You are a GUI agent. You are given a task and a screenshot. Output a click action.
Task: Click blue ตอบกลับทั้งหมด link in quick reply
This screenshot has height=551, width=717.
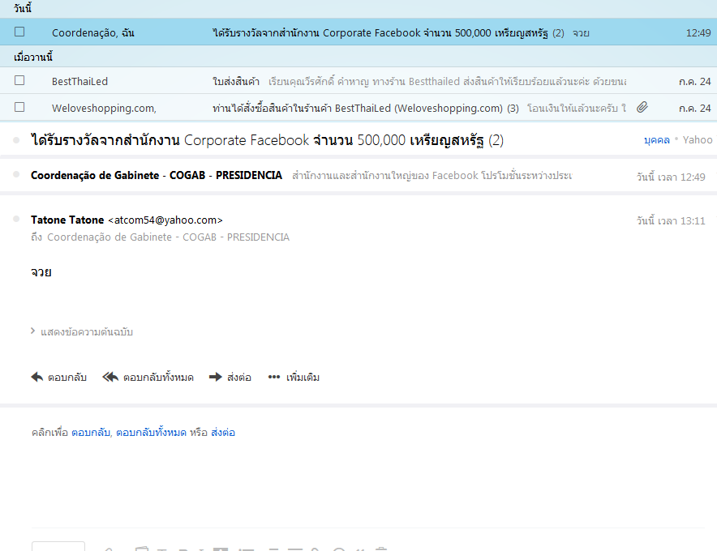[x=151, y=432]
